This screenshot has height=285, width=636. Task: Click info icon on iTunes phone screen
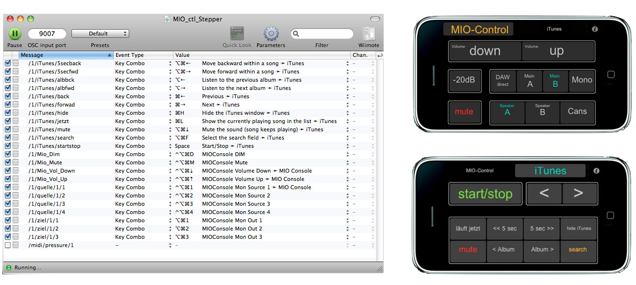coord(596,171)
